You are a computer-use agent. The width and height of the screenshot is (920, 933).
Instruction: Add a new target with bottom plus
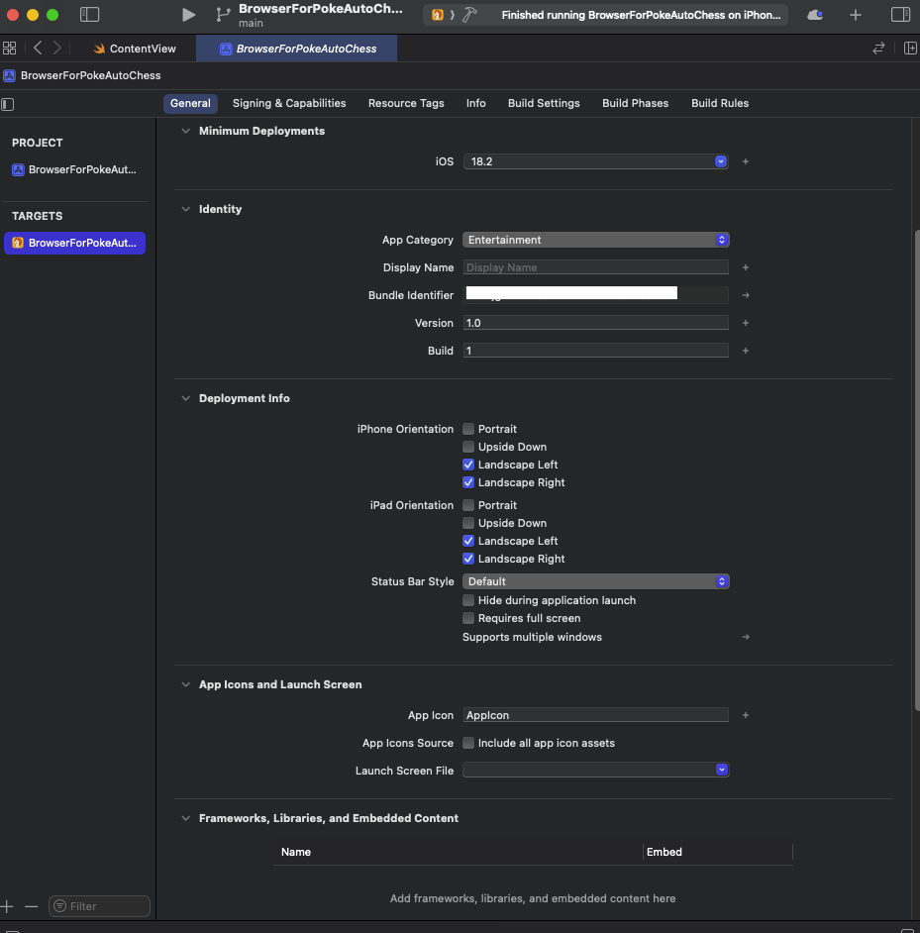(x=7, y=907)
